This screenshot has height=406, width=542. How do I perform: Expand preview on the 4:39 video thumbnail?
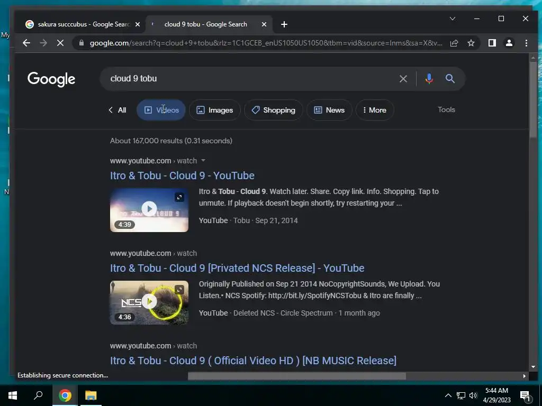click(x=179, y=197)
